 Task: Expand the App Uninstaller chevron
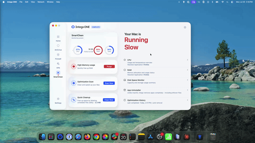click(187, 90)
